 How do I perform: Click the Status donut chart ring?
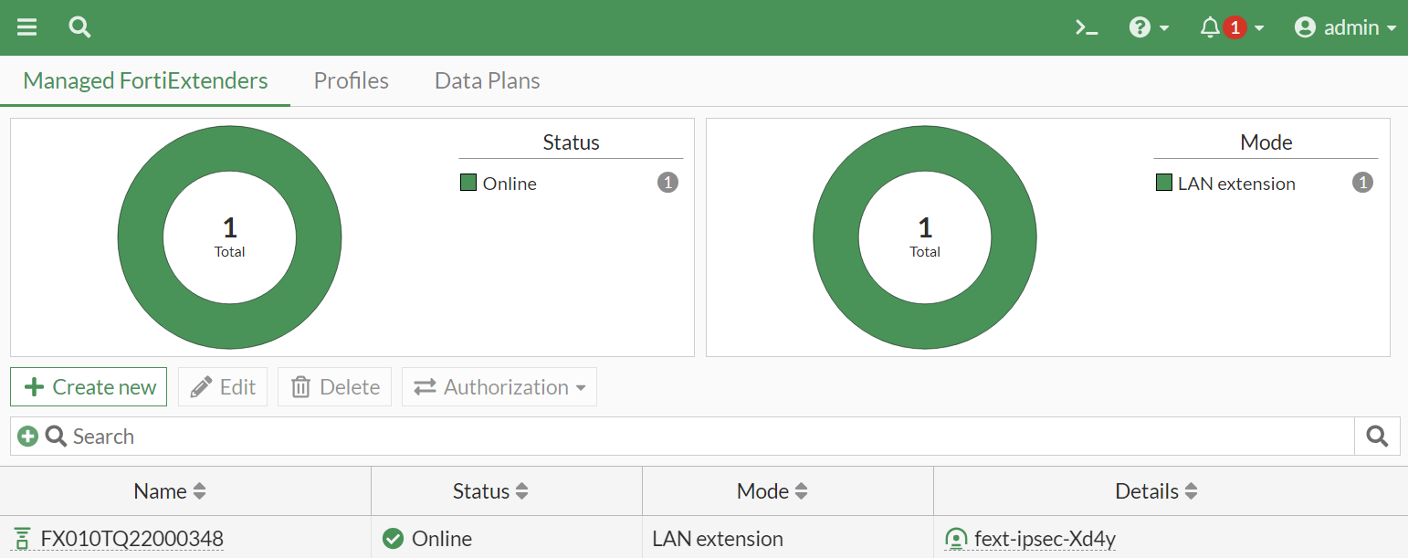tap(140, 237)
